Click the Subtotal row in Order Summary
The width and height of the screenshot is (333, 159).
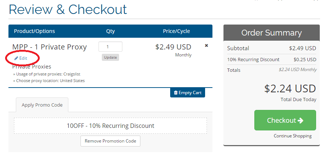click(272, 48)
